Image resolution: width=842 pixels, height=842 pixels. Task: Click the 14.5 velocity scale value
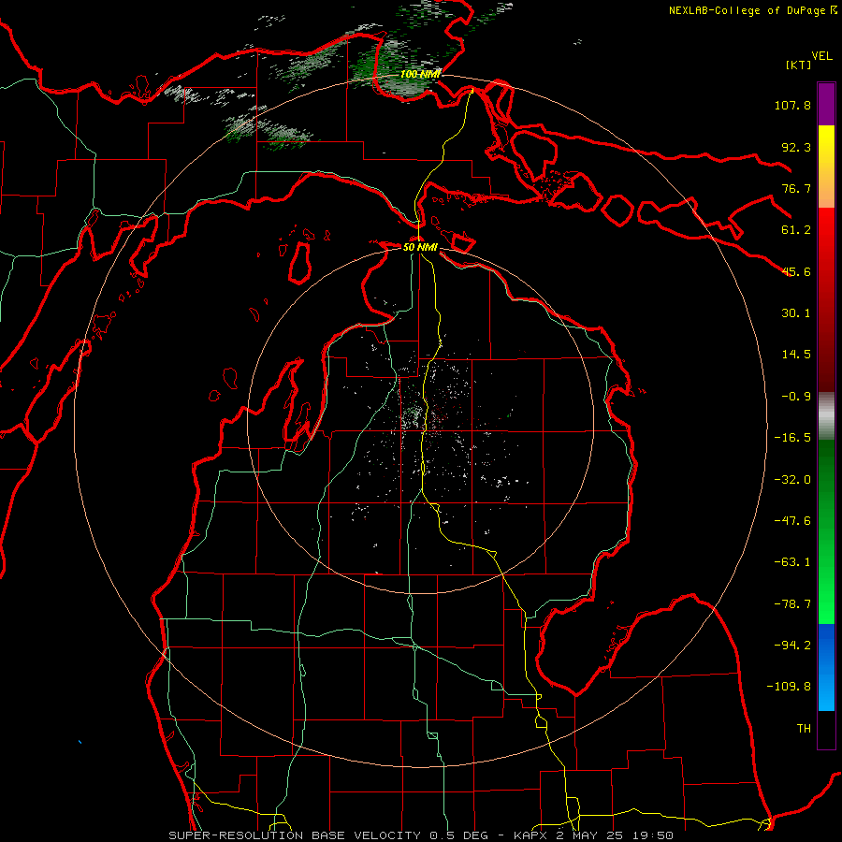click(x=796, y=355)
